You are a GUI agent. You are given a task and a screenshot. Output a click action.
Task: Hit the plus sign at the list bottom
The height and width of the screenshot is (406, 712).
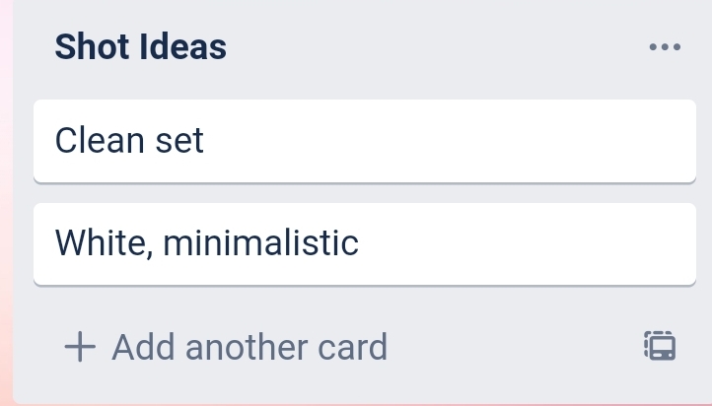tap(80, 347)
